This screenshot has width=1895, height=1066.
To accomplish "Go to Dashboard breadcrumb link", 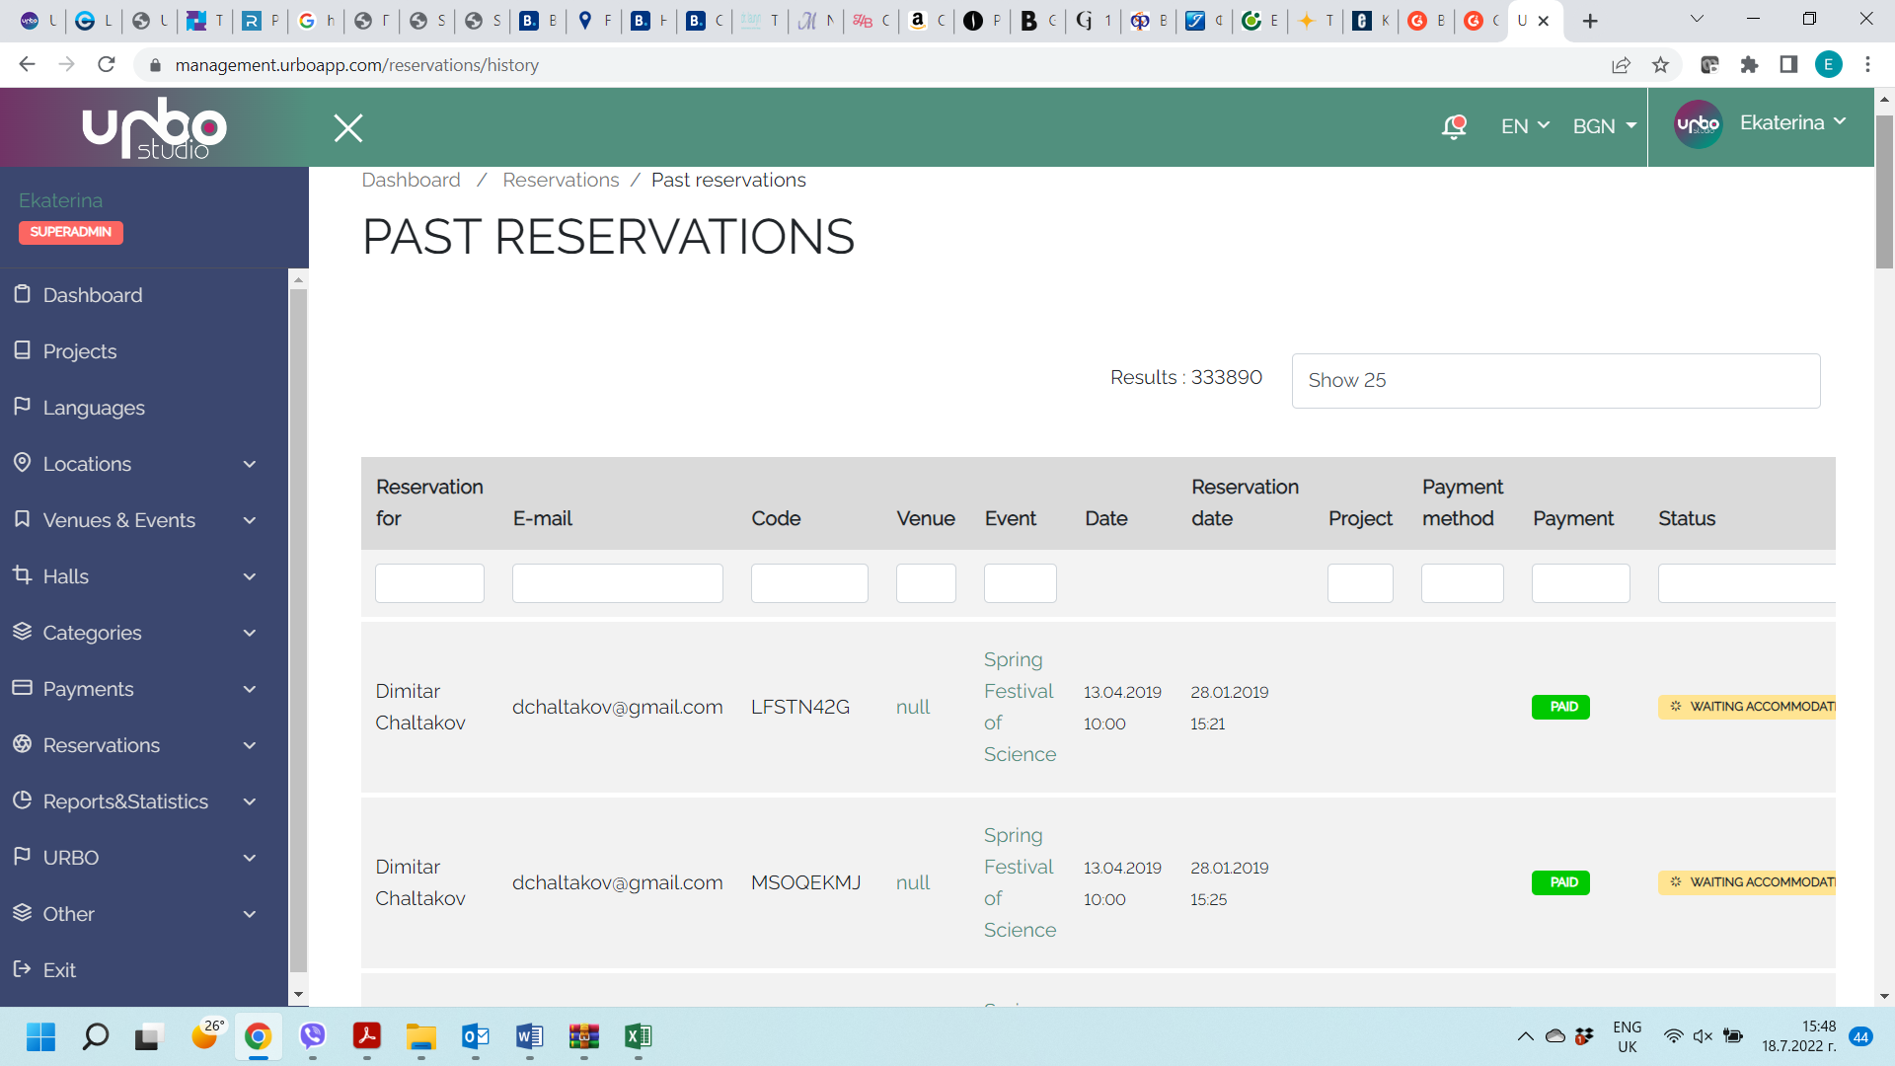I will click(411, 180).
